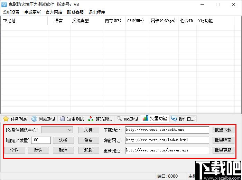
Task: Sort by the CPU(MHz) column header
Action: pyautogui.click(x=137, y=21)
